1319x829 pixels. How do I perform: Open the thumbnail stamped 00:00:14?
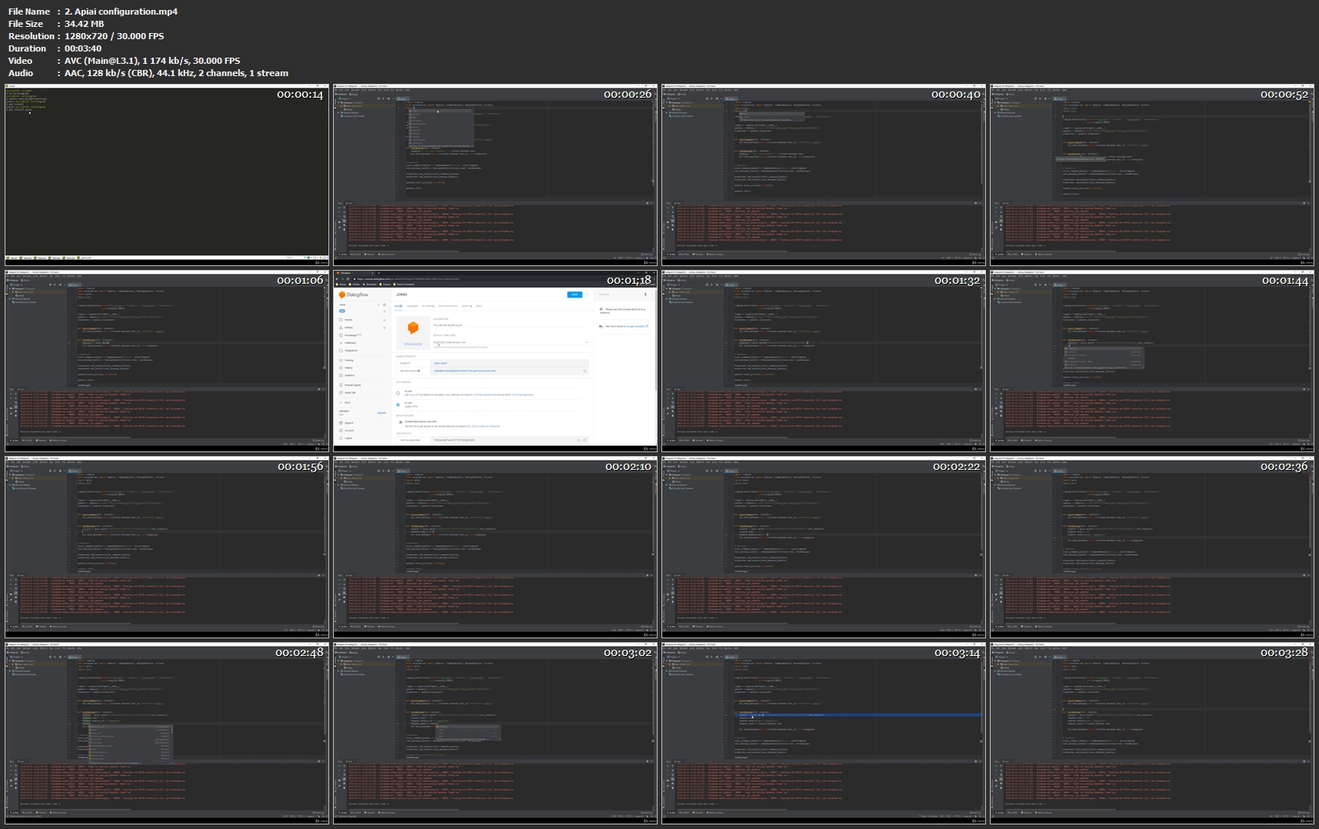coord(167,175)
